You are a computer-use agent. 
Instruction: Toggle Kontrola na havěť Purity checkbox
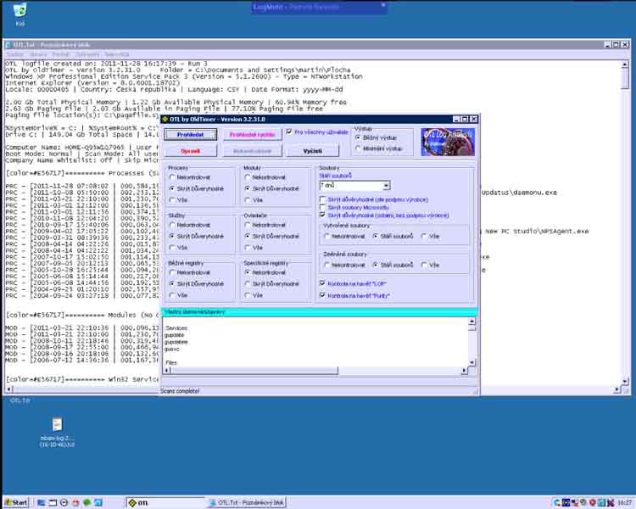[322, 295]
